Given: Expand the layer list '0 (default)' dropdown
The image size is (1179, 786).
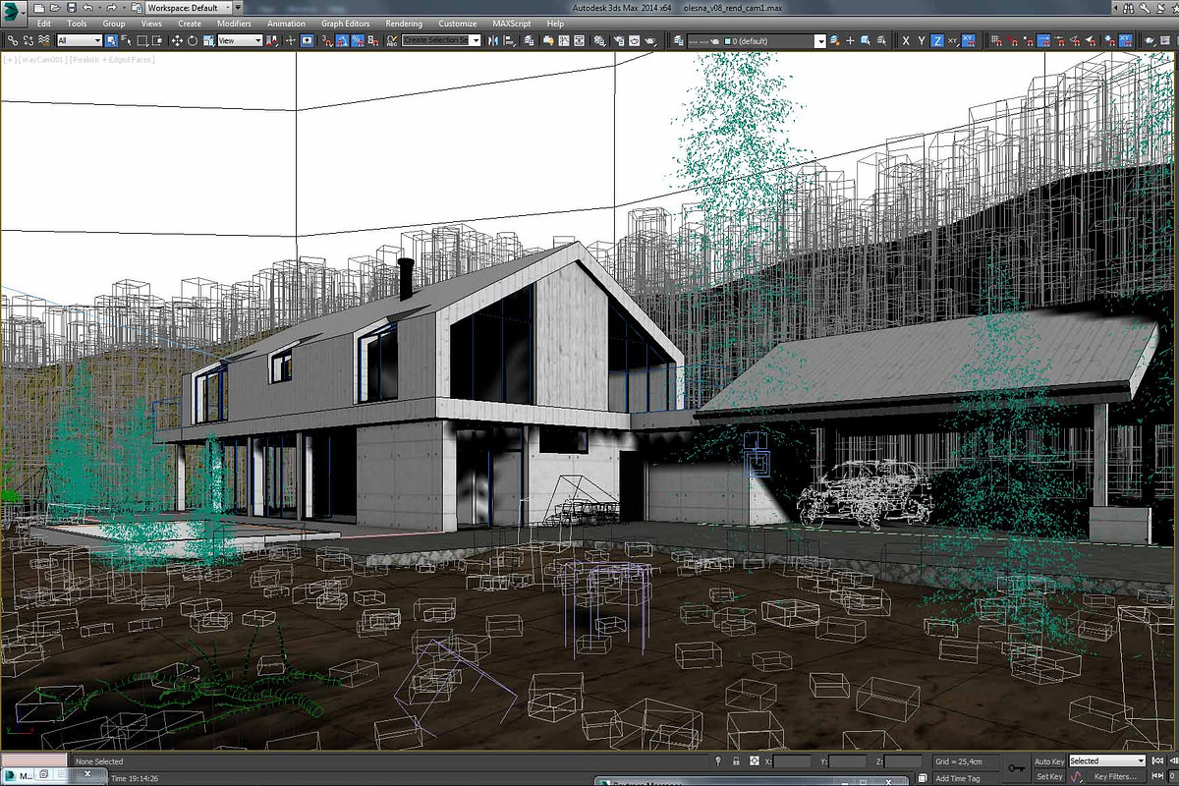Looking at the screenshot, I should coord(819,41).
